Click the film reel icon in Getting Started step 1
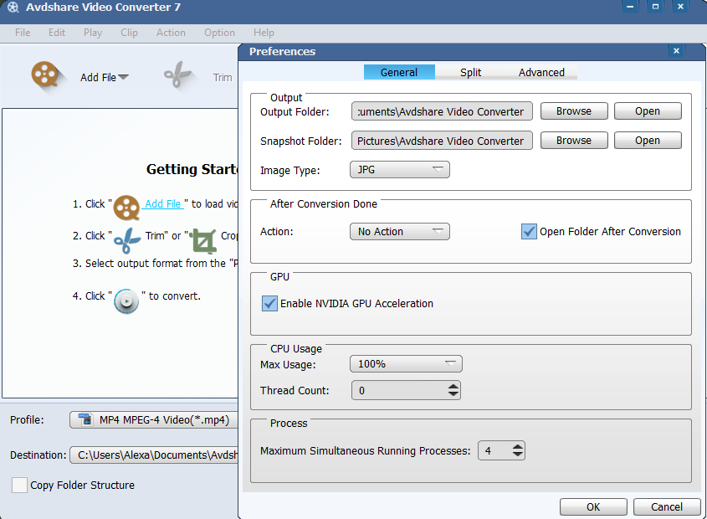Image resolution: width=707 pixels, height=519 pixels. click(126, 208)
